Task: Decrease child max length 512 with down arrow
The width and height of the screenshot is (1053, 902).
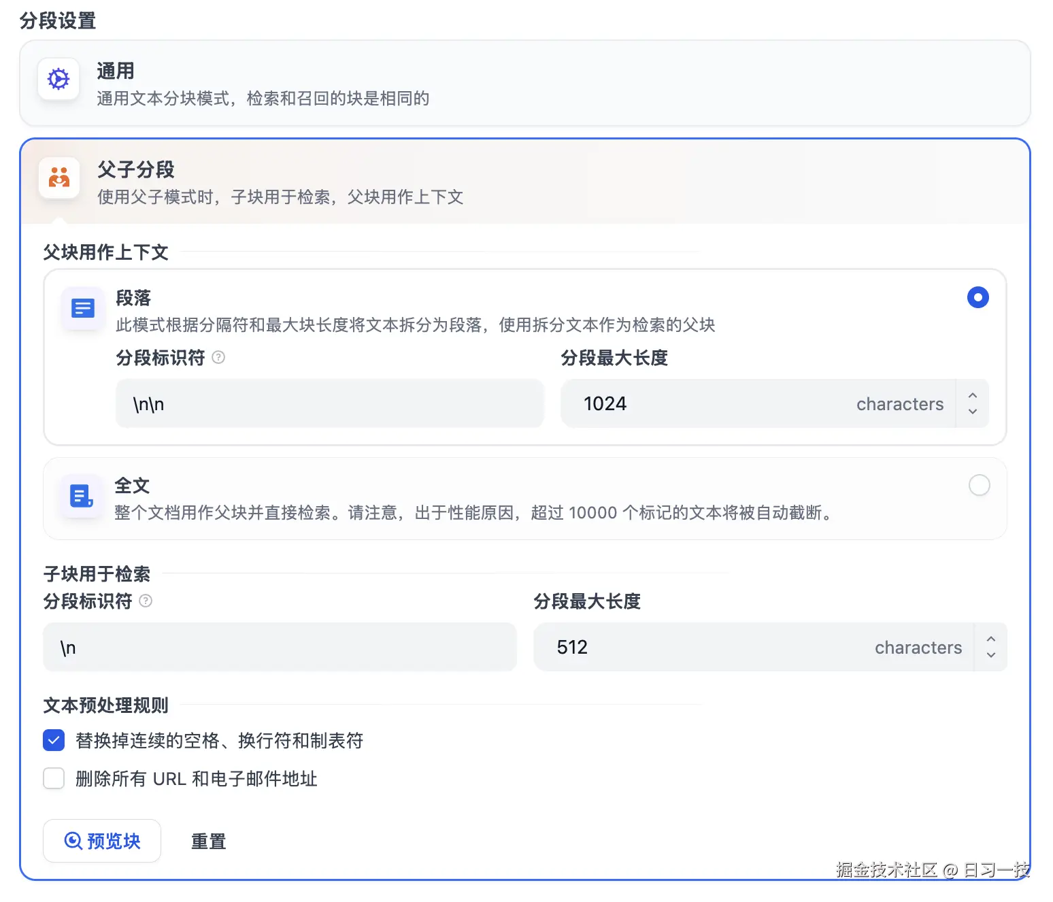Action: (x=991, y=655)
